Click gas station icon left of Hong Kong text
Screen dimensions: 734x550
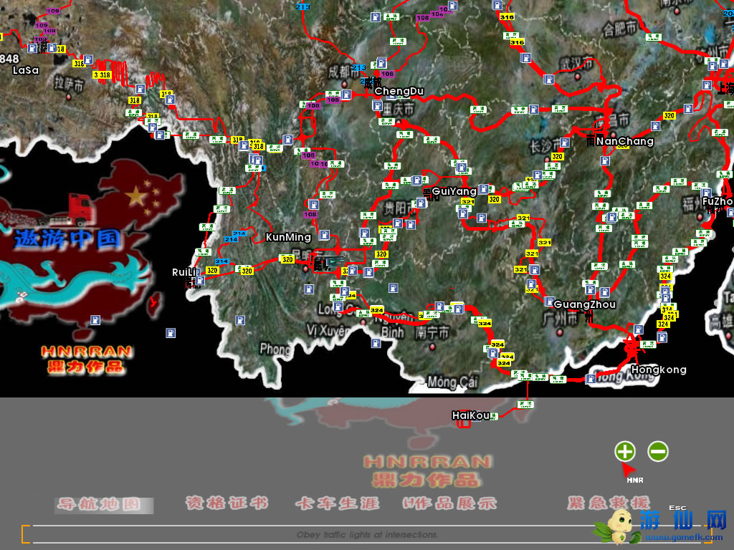tap(591, 378)
